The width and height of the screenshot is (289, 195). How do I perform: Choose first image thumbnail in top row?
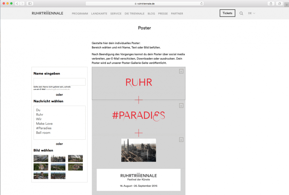coord(41,159)
